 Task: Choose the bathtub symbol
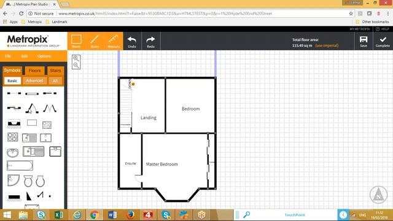20,166
